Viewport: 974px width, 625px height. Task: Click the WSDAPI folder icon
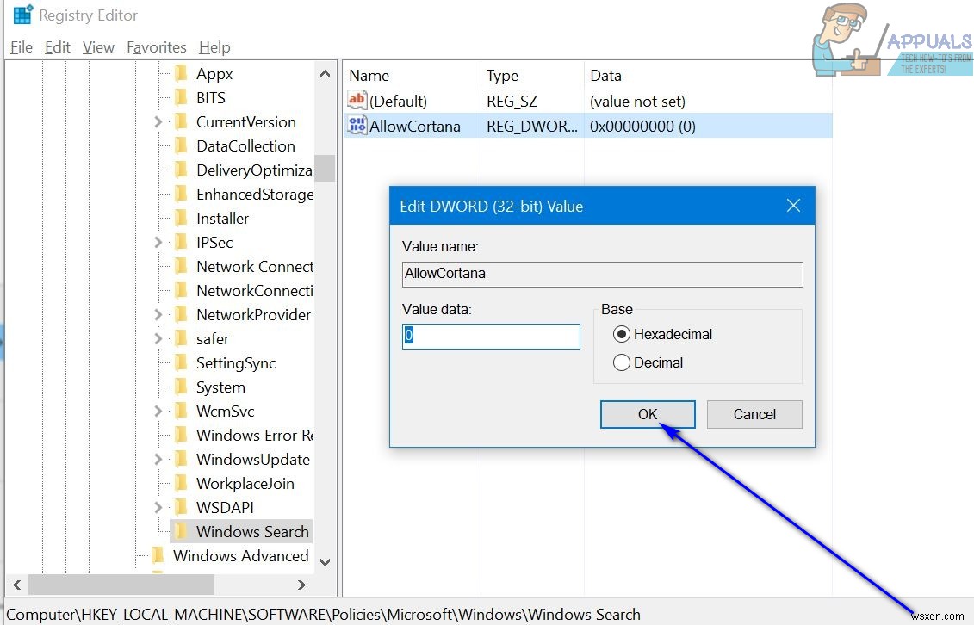[x=181, y=507]
